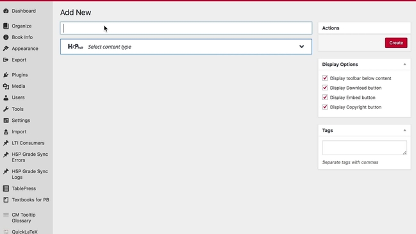Open QuickLaTeX settings
This screenshot has width=416, height=234.
[24, 231]
